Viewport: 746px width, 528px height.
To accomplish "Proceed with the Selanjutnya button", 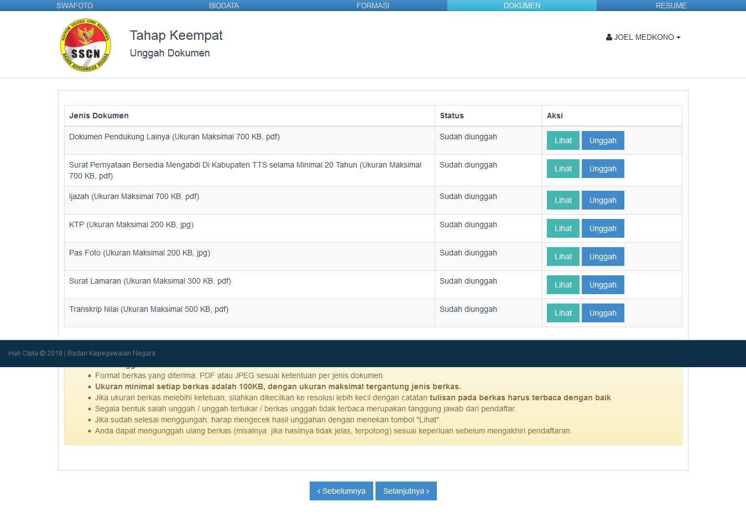I will 406,491.
